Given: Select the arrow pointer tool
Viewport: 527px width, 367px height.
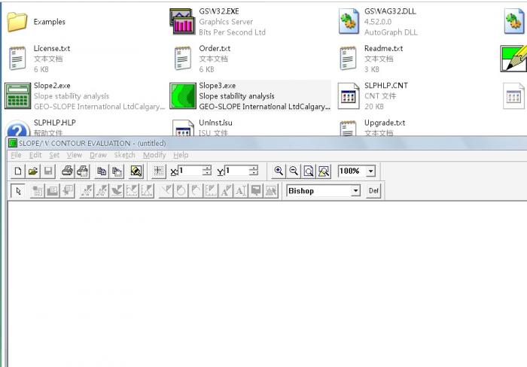Looking at the screenshot, I should tap(18, 191).
